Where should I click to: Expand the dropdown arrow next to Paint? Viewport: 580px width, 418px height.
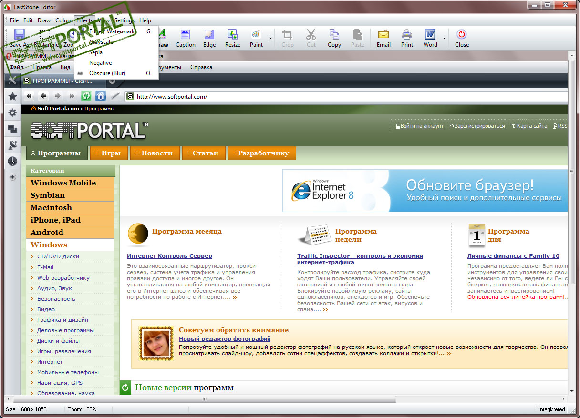point(271,38)
